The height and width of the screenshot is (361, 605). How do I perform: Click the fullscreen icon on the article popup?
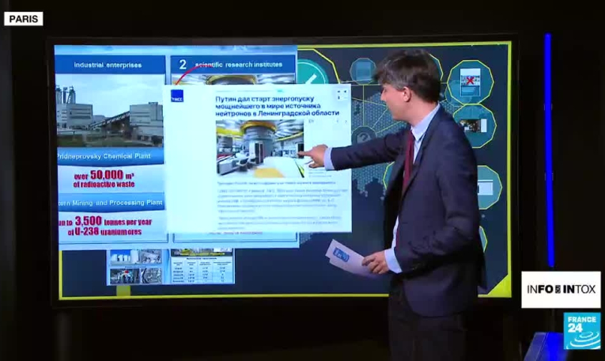(342, 94)
